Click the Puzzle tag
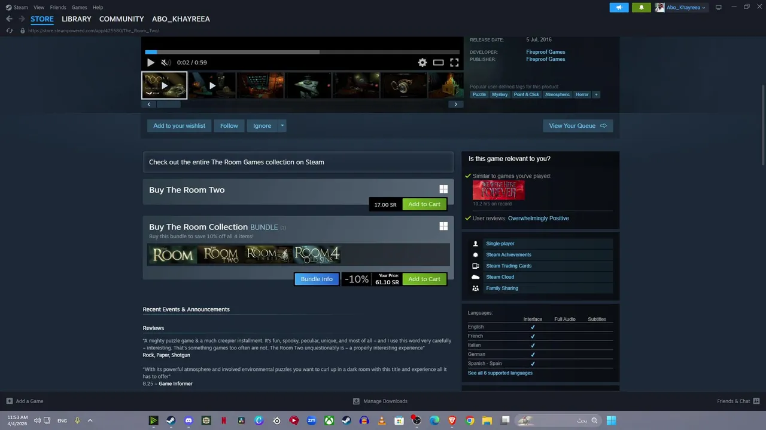Image resolution: width=766 pixels, height=430 pixels. [x=479, y=94]
